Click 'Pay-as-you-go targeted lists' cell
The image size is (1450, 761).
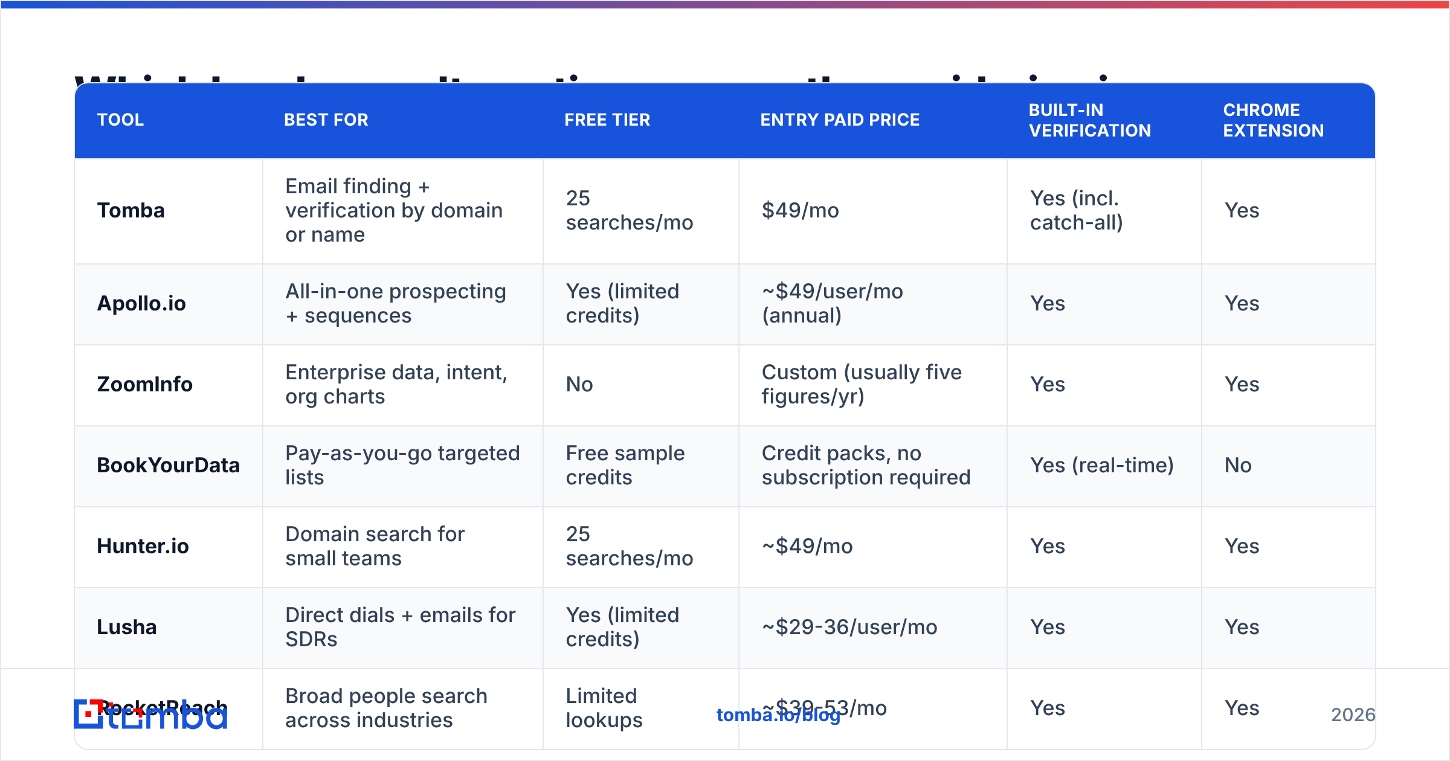[402, 465]
